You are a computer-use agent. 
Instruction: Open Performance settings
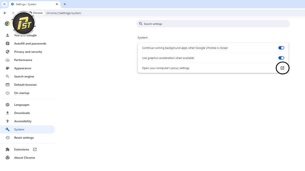pos(23,60)
